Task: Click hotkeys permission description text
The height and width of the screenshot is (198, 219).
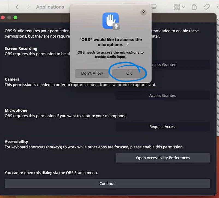Action: 94,147
